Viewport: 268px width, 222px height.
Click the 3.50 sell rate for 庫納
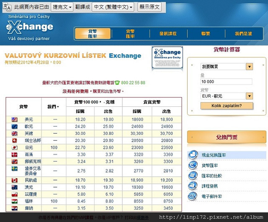[x=109, y=208]
